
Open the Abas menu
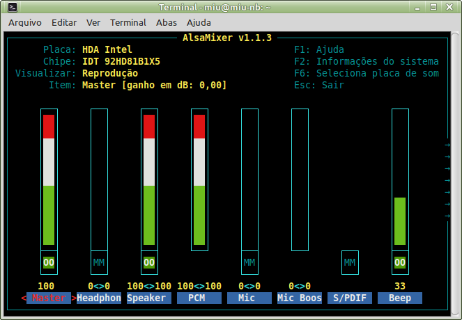[x=166, y=23]
